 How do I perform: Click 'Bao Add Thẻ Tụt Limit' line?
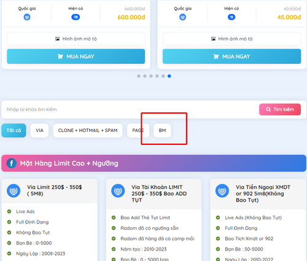pyautogui.click(x=146, y=217)
